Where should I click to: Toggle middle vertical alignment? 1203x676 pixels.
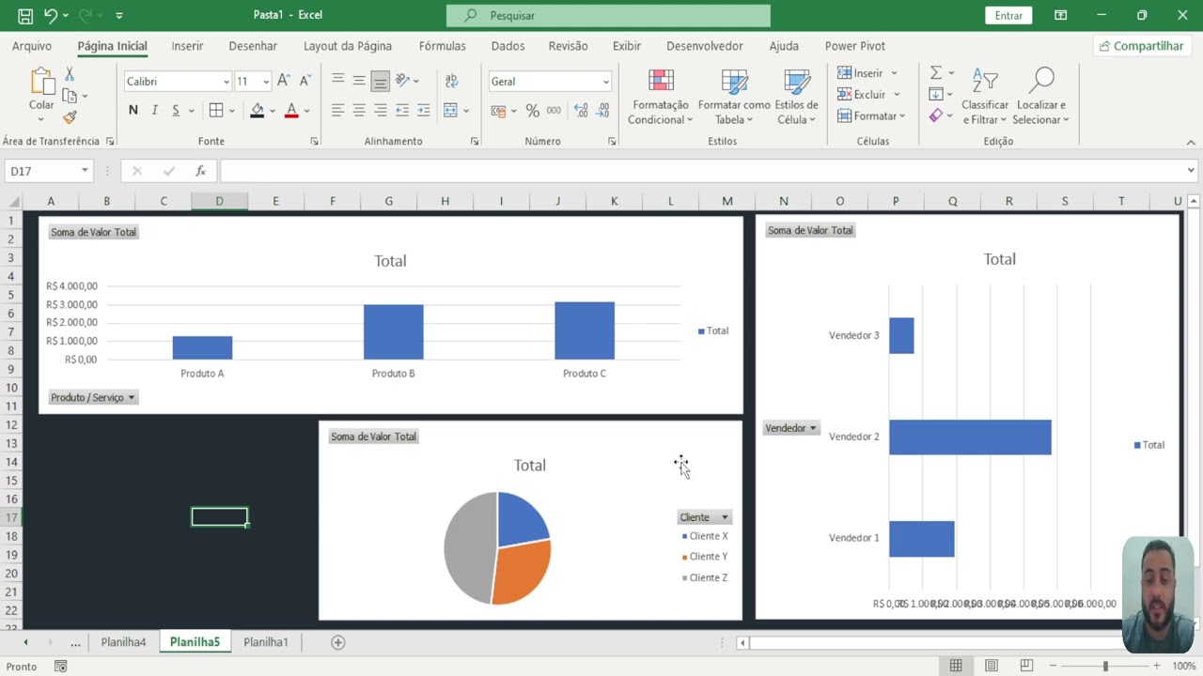(x=359, y=81)
